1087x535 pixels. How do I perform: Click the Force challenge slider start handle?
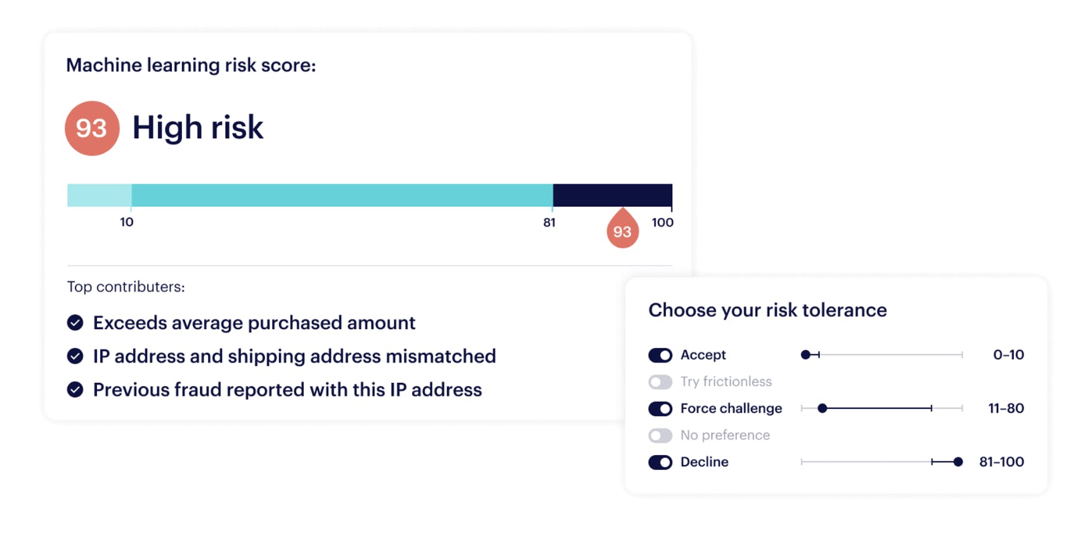tap(822, 409)
